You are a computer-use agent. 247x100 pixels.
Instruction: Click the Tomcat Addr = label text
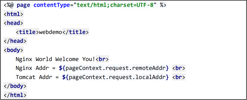click(x=37, y=77)
